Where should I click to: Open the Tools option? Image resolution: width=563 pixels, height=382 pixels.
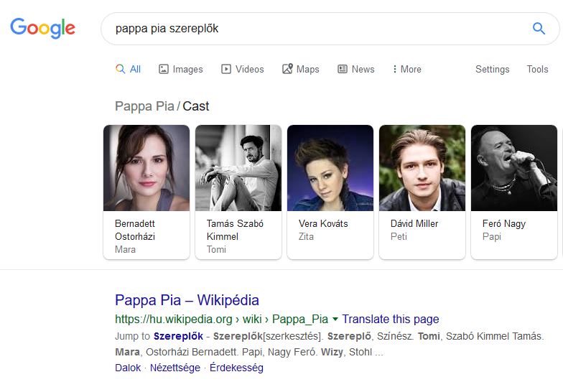click(x=537, y=69)
